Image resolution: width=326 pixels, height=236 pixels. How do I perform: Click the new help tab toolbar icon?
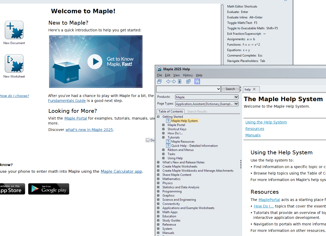tap(159, 81)
